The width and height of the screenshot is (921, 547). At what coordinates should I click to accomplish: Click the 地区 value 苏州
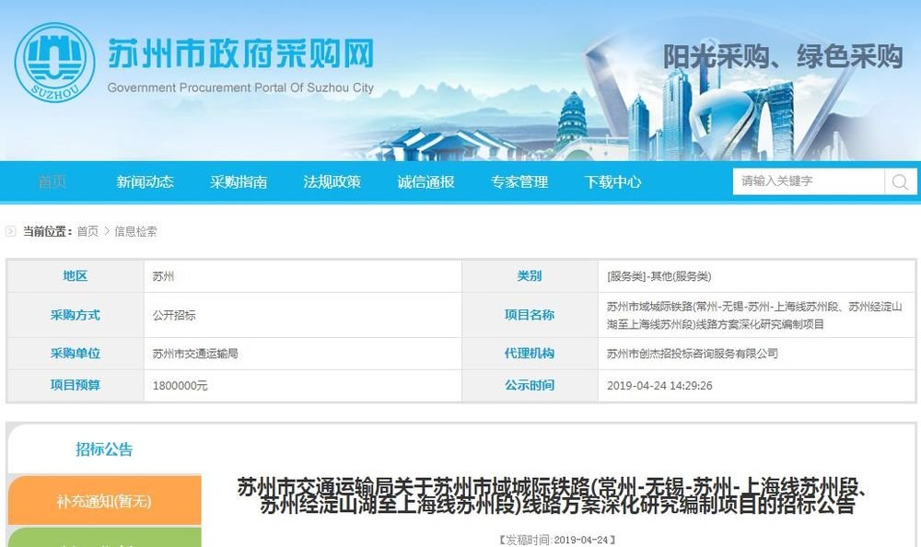[163, 276]
